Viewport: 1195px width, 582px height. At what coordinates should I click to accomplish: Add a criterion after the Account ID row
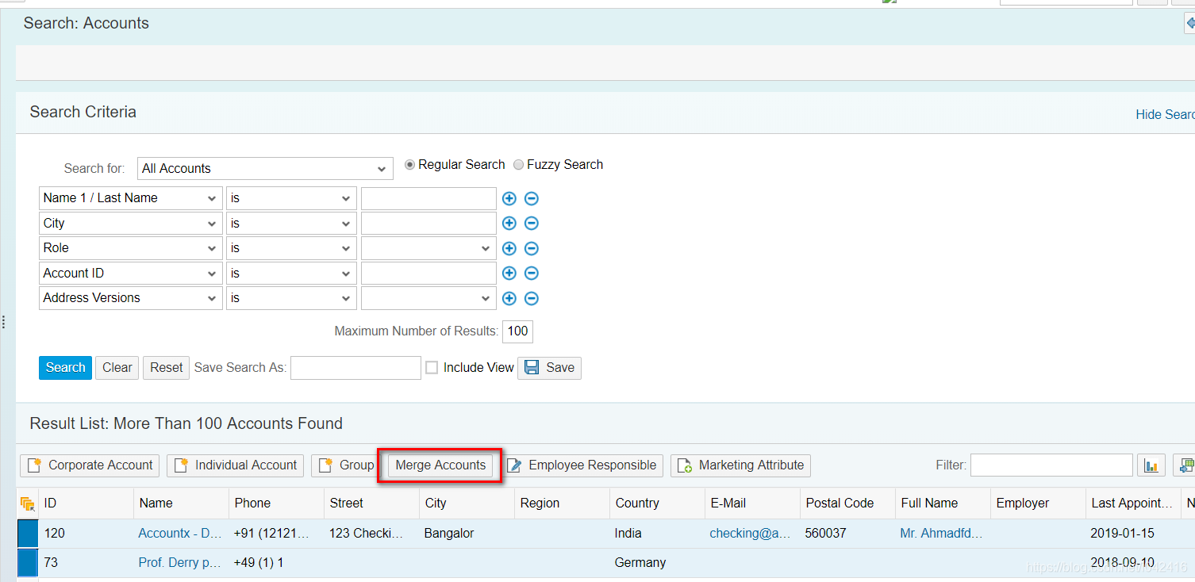click(x=509, y=274)
